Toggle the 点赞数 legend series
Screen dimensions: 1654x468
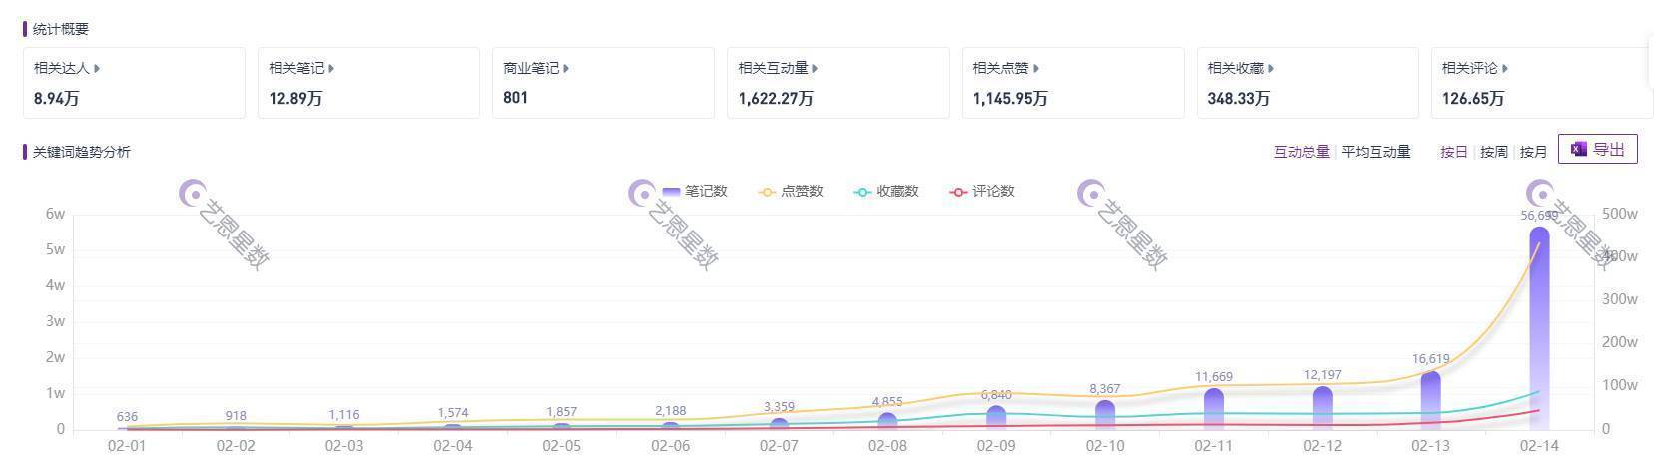pos(791,191)
